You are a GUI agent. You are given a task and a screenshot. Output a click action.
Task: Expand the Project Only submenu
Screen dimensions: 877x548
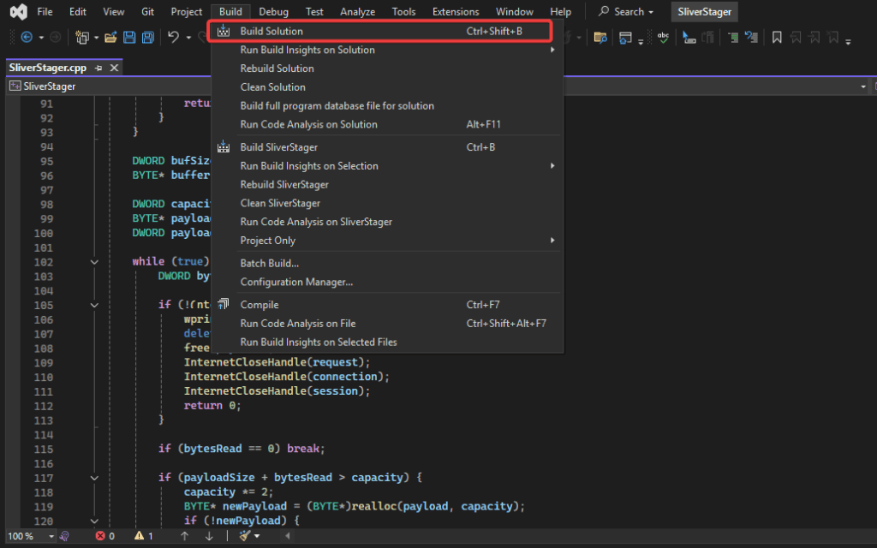tap(387, 241)
